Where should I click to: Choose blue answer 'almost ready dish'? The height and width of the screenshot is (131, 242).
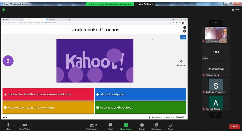click(140, 94)
